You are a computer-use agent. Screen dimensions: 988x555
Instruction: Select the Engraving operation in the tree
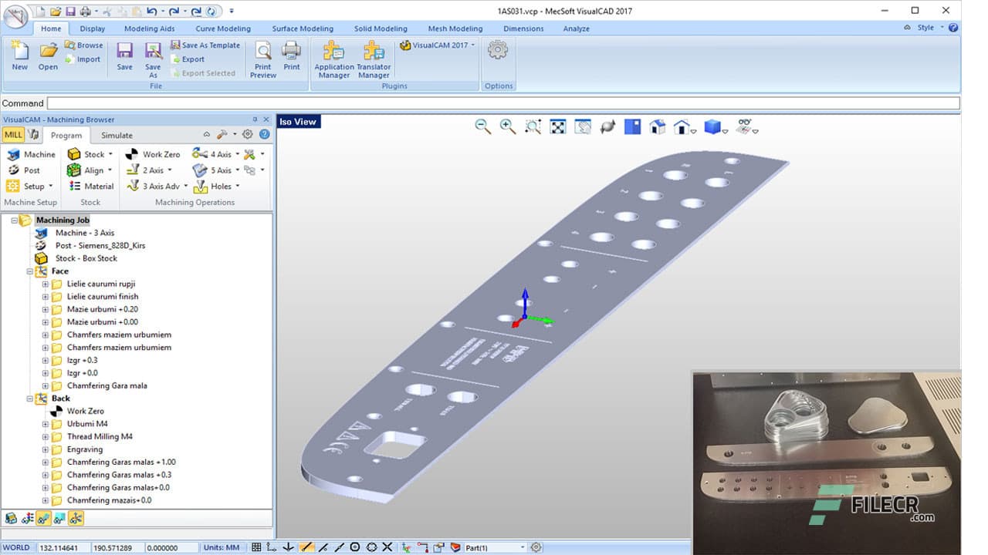84,449
